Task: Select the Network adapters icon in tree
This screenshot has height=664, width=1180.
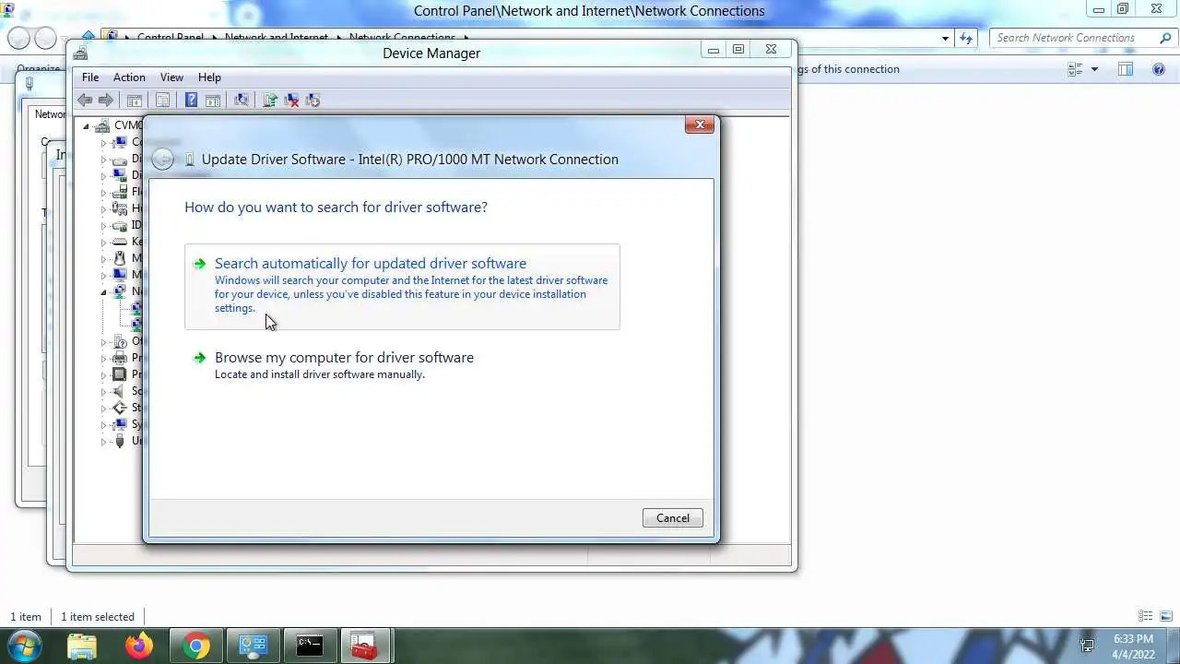Action: pos(119,291)
